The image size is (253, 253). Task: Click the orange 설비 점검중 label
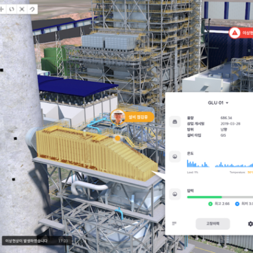(139, 117)
